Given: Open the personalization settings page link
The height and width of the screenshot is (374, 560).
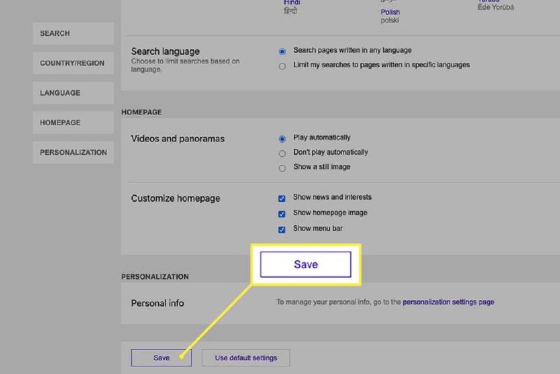Looking at the screenshot, I should [448, 302].
